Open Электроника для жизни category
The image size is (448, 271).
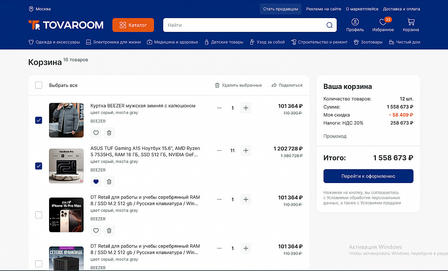coord(113,42)
